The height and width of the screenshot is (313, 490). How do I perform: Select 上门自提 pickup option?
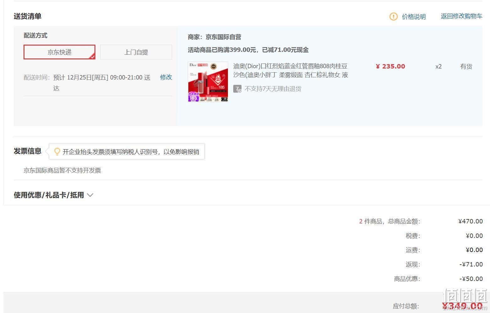(x=136, y=52)
